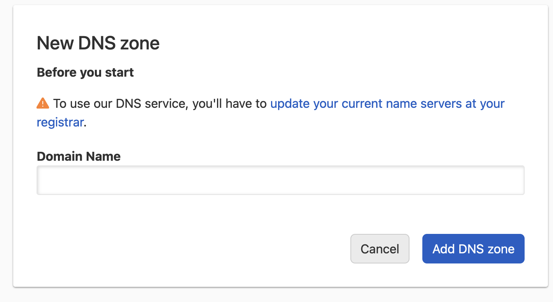553x302 pixels.
Task: Activate the blue Add DNS zone button
Action: [473, 249]
